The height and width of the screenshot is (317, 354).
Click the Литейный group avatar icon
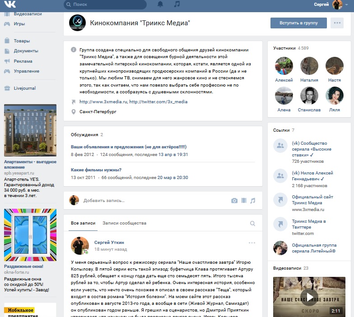click(280, 248)
